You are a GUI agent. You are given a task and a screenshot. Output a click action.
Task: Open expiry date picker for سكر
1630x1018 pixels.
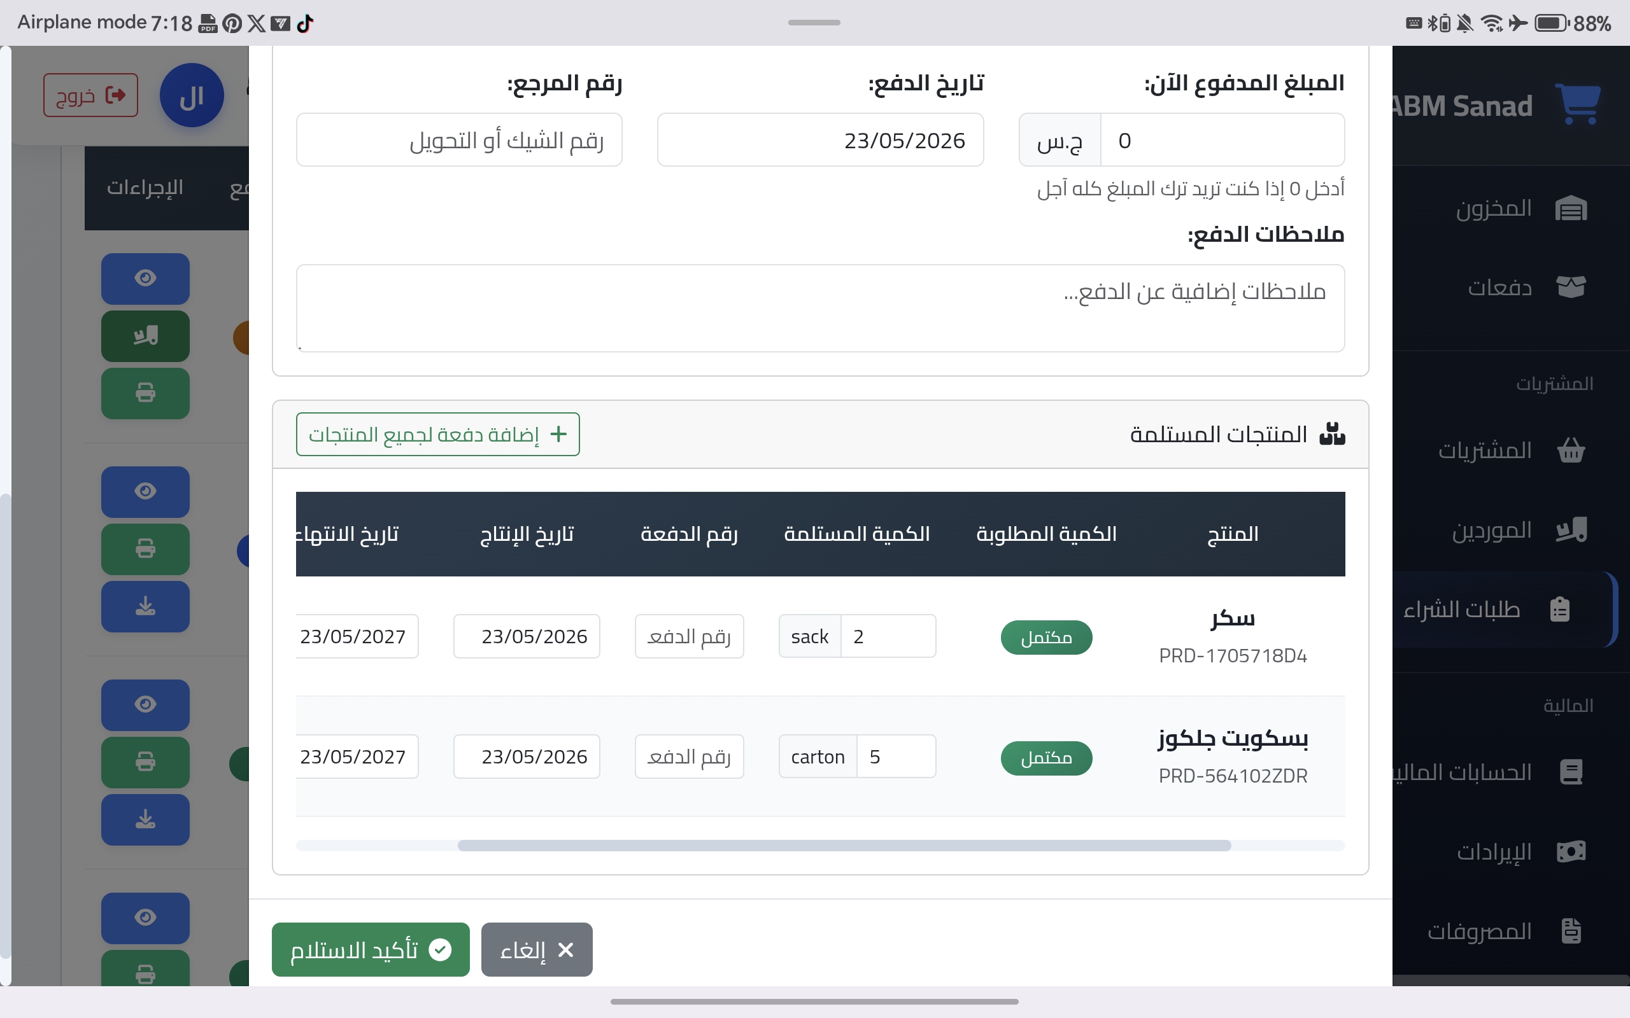[357, 636]
